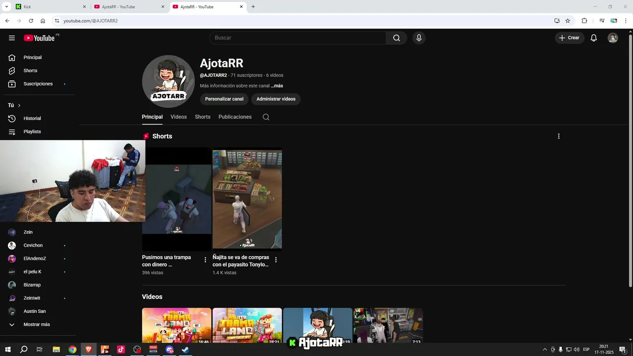Click the AjotaRR channel avatar
The width and height of the screenshot is (633, 356).
click(x=168, y=81)
